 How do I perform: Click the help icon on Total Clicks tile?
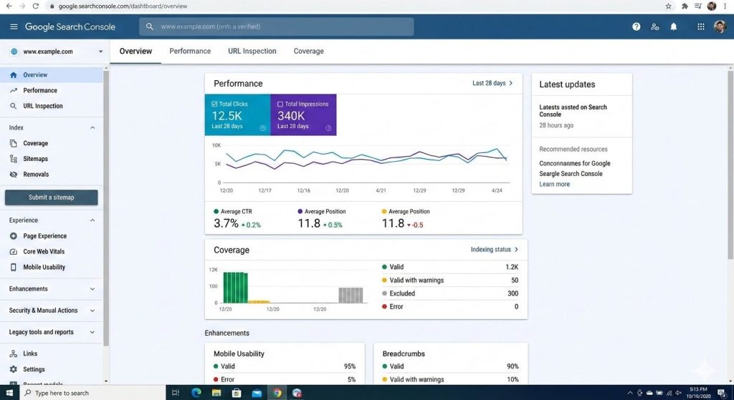click(262, 128)
